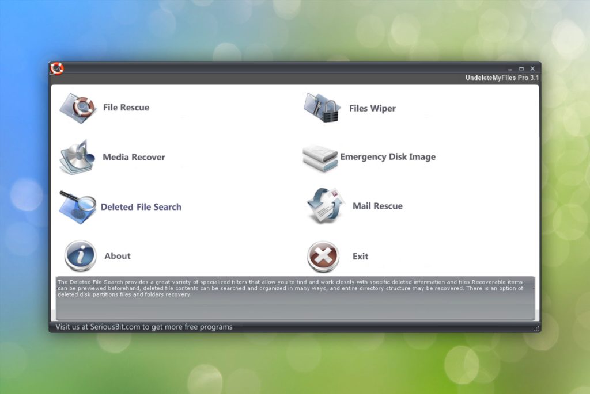Open the Mail Rescue envelope icon

pos(326,206)
